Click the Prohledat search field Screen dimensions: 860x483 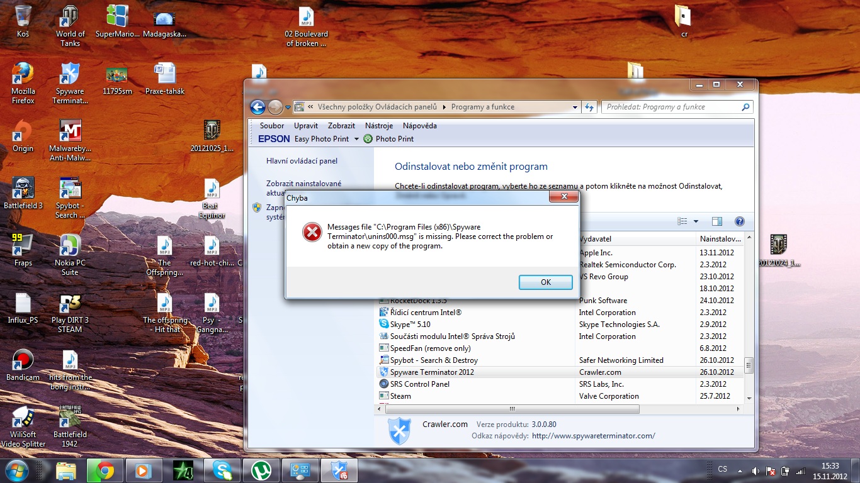pos(677,107)
